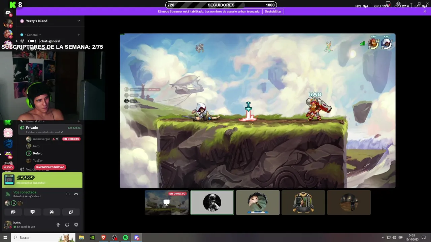
Task: Open user settings gear
Action: point(76,225)
